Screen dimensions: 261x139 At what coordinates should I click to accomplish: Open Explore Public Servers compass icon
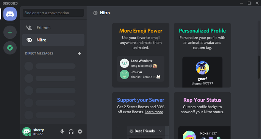tap(10, 48)
